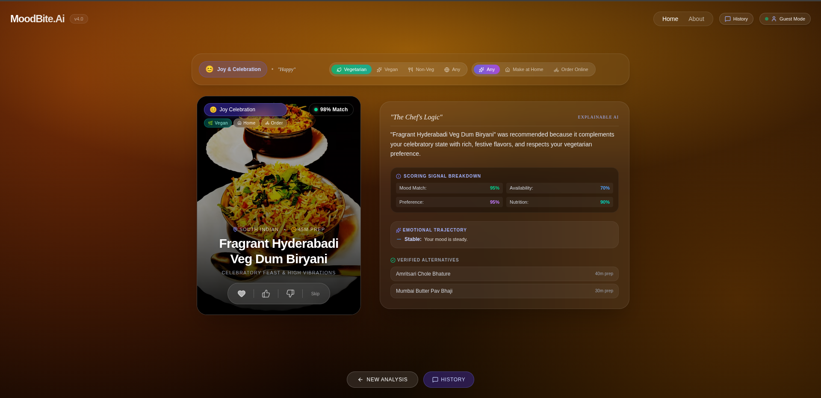Click the Mood Match score row
The width and height of the screenshot is (821, 398).
pyautogui.click(x=449, y=188)
